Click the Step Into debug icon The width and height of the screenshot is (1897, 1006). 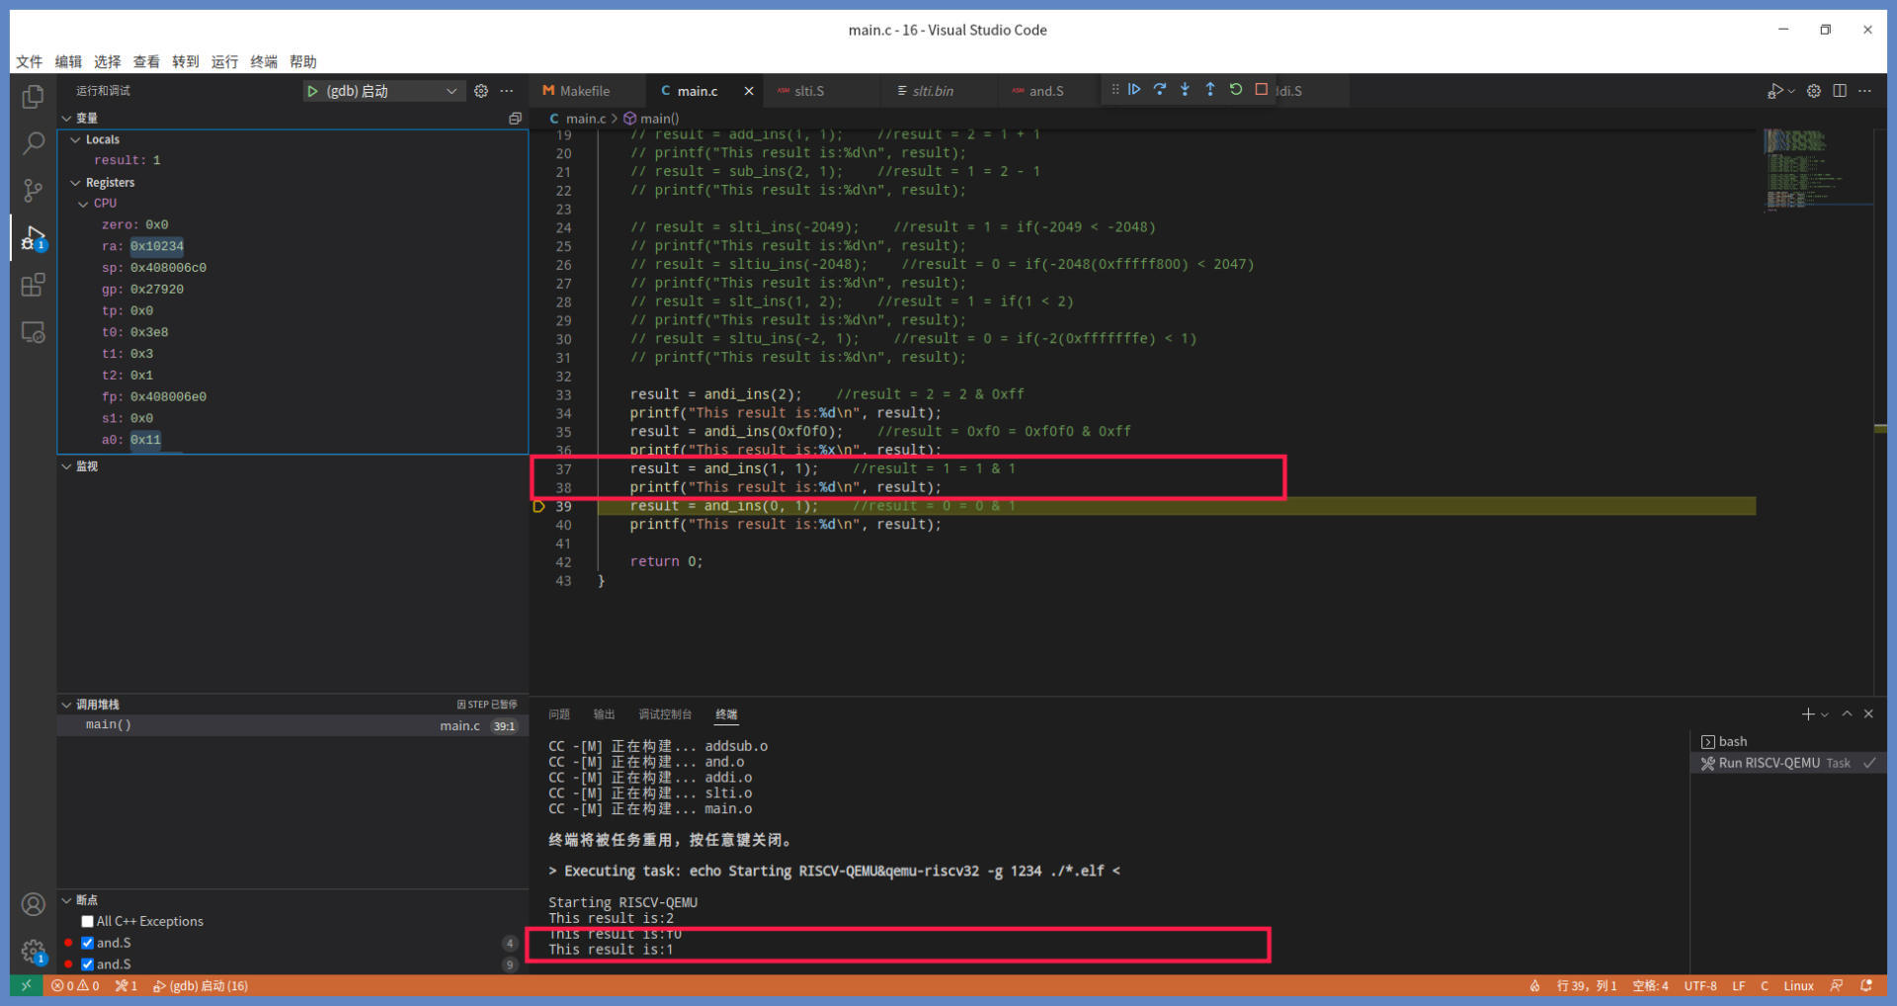pos(1185,90)
